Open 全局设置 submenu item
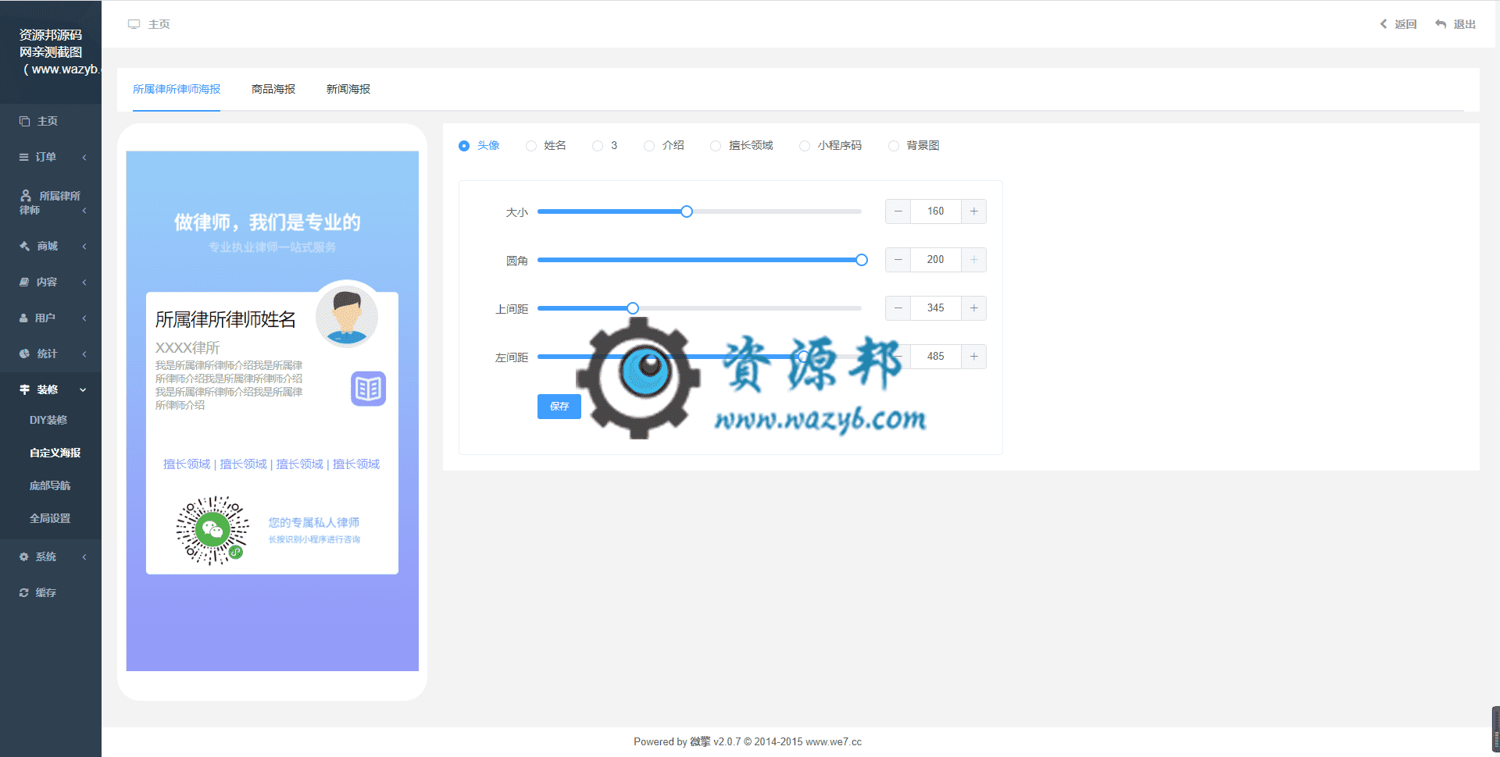This screenshot has width=1500, height=757. 50,518
